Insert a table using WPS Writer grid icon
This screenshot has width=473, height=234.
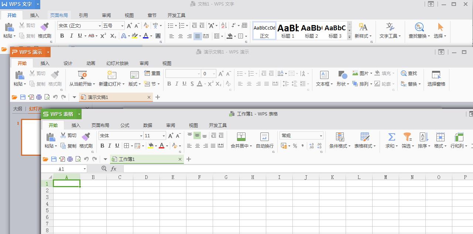point(244,25)
